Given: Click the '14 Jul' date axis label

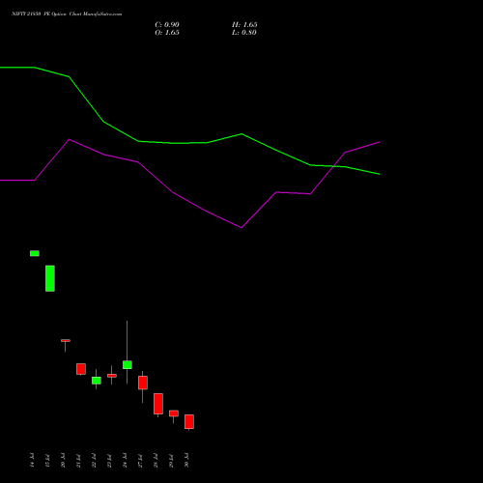Looking at the screenshot, I should pos(32,460).
